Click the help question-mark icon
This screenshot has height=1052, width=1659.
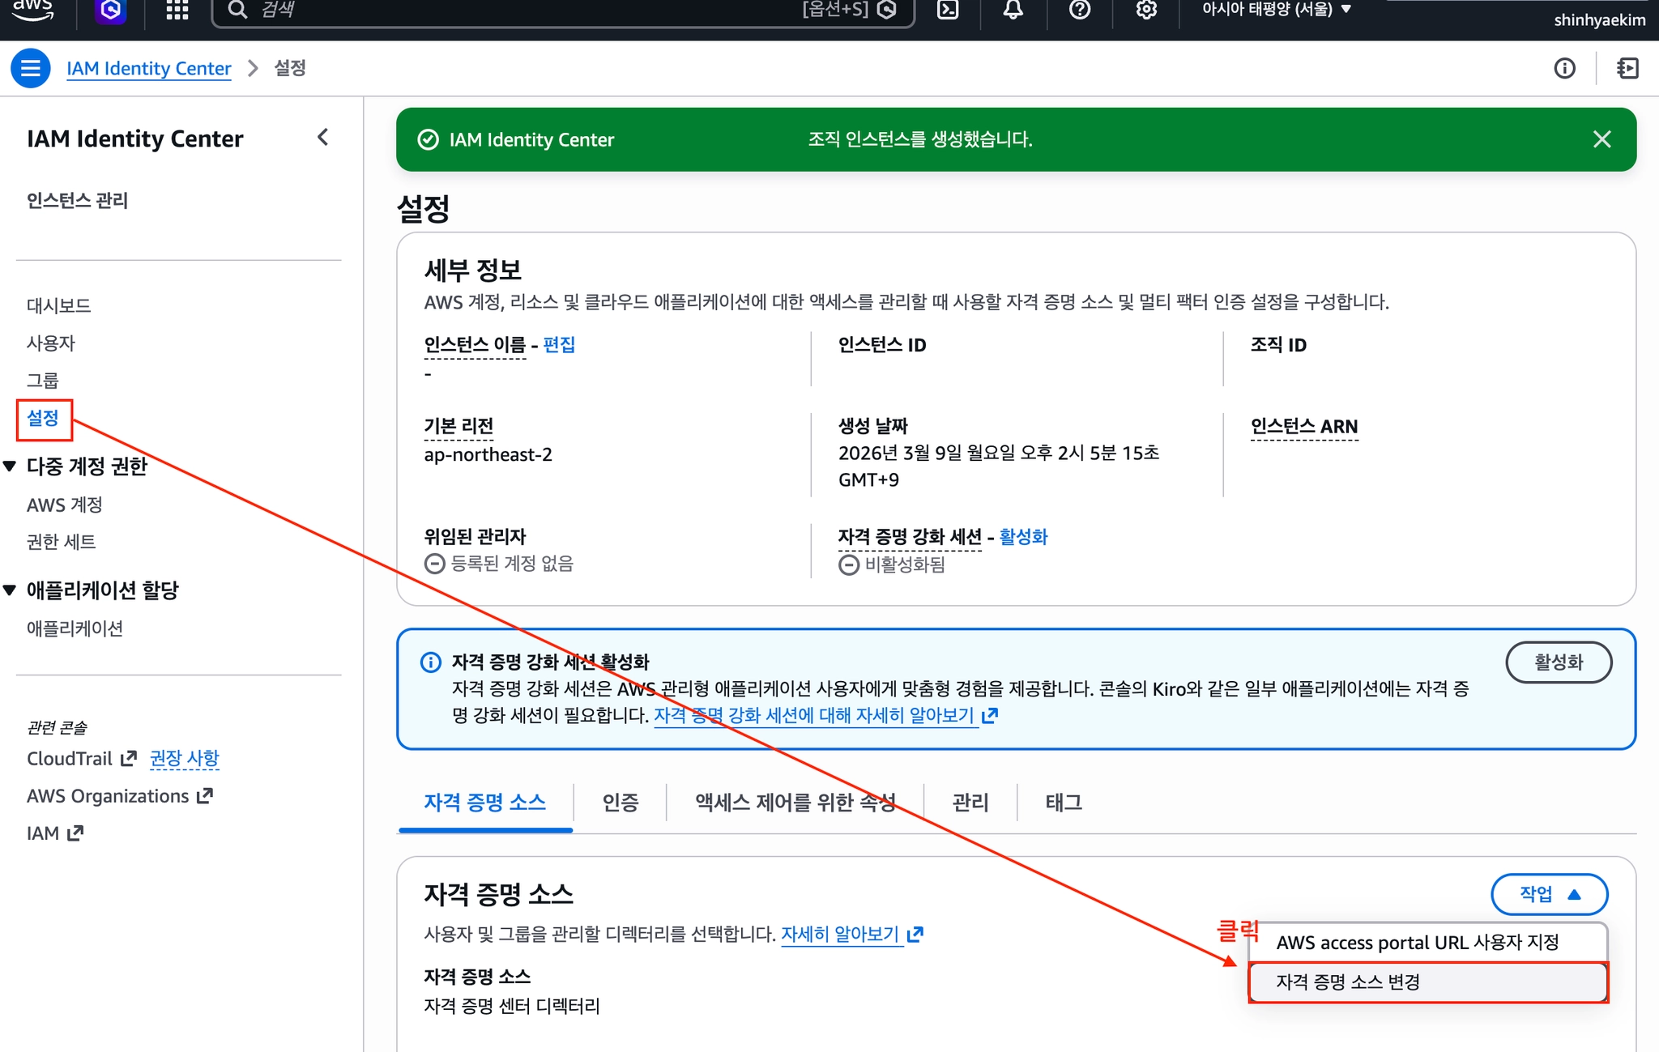[1080, 10]
